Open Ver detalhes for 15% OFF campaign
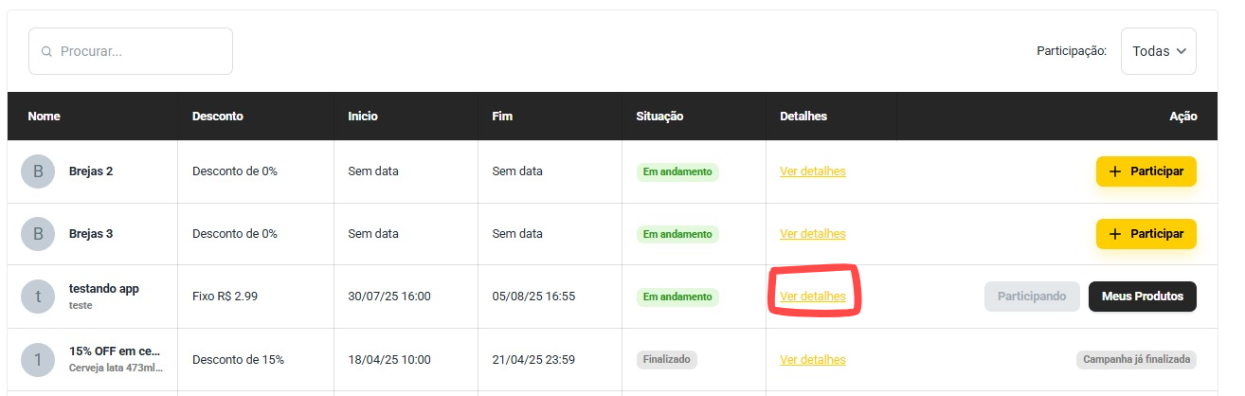Image resolution: width=1245 pixels, height=396 pixels. [813, 360]
